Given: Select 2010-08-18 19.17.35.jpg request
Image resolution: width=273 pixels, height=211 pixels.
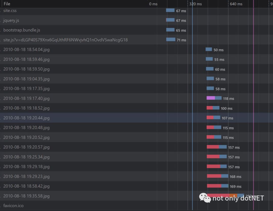Looking at the screenshot, I should point(136,88).
